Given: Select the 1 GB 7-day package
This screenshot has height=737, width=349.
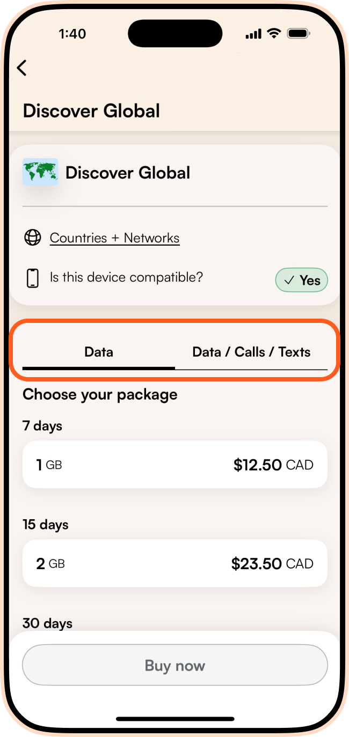Looking at the screenshot, I should tap(174, 465).
